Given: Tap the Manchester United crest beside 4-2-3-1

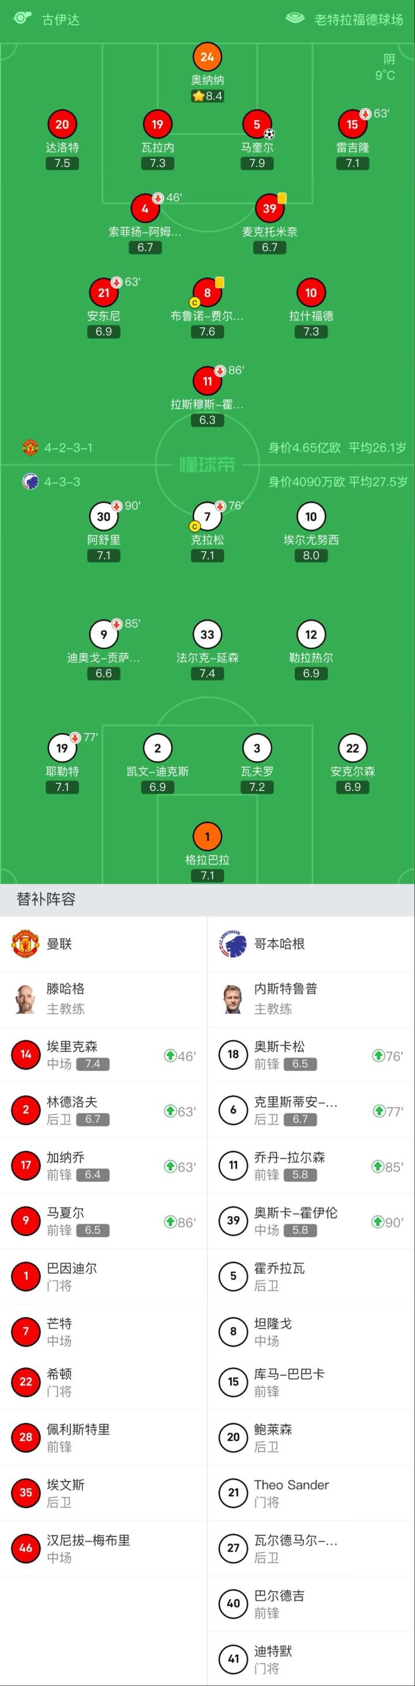Looking at the screenshot, I should point(30,448).
